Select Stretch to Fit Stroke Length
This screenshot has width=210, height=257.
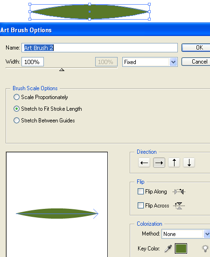[x=16, y=109]
